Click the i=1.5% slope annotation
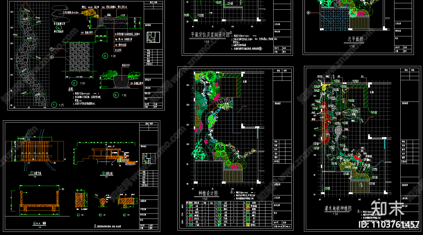This screenshot has width=423, height=235. click(x=123, y=15)
